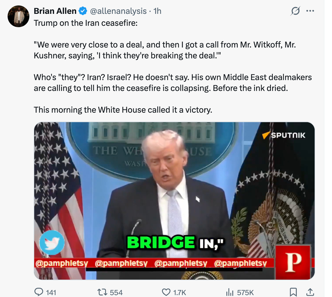
Task: Click the blue Twitter bird in video
Action: click(52, 243)
